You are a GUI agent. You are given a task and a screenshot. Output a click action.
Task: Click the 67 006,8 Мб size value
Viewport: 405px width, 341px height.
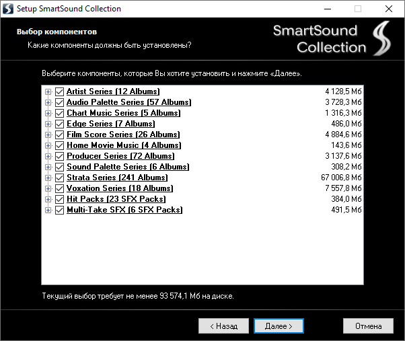point(341,178)
